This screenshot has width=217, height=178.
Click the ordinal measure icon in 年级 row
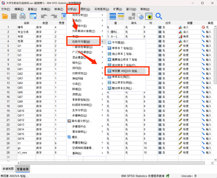point(181,37)
